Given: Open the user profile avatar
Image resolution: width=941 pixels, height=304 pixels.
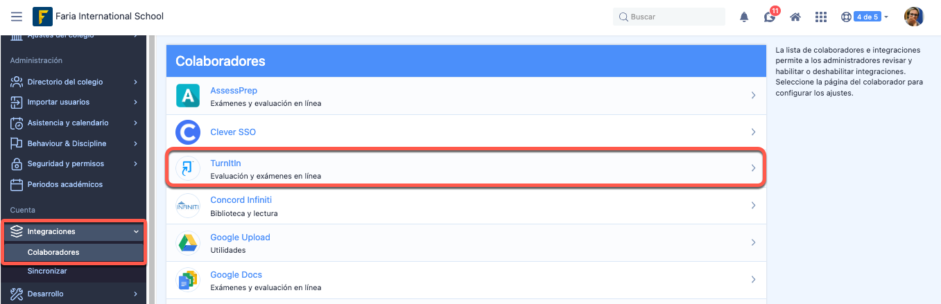Looking at the screenshot, I should click(913, 17).
